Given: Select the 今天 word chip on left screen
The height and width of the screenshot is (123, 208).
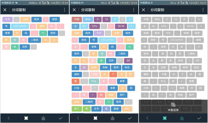Looking at the screenshot, I should pyautogui.click(x=8, y=19).
